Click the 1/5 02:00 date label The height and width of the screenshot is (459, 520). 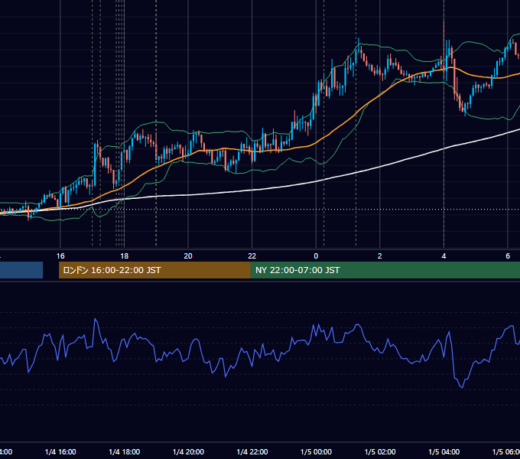coord(380,451)
